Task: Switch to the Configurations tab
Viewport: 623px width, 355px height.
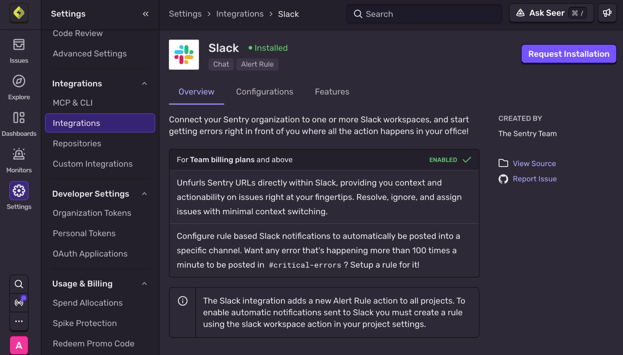Action: pos(265,92)
